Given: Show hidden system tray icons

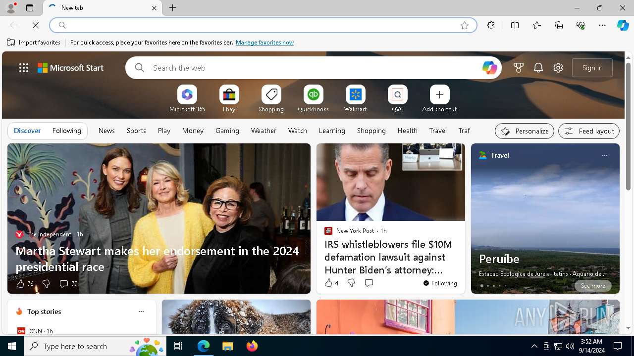Looking at the screenshot, I should point(534,346).
